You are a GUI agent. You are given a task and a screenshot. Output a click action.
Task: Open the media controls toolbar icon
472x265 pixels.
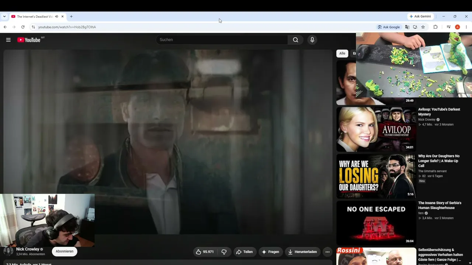coord(448,27)
